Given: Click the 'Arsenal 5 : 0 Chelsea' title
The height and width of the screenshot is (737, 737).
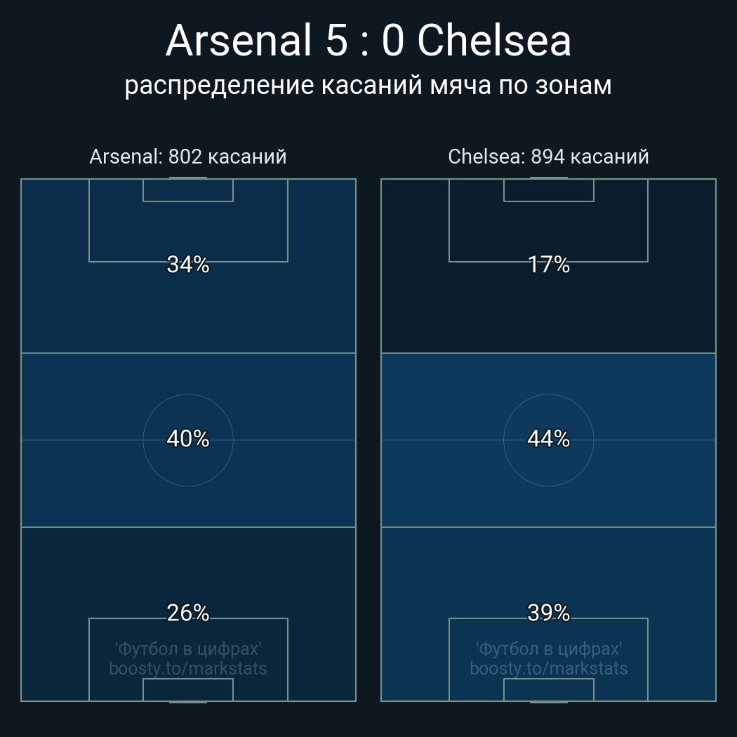Looking at the screenshot, I should [368, 41].
